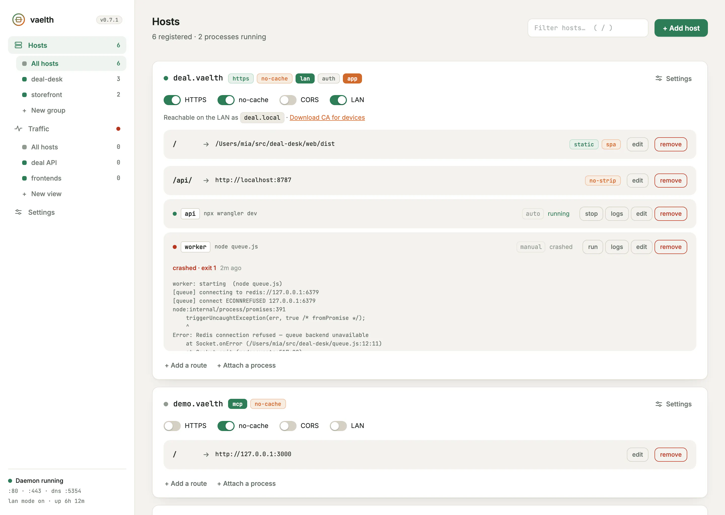The height and width of the screenshot is (515, 725).
Task: Turn off HTTPS for deal.vaelth
Action: coord(172,100)
